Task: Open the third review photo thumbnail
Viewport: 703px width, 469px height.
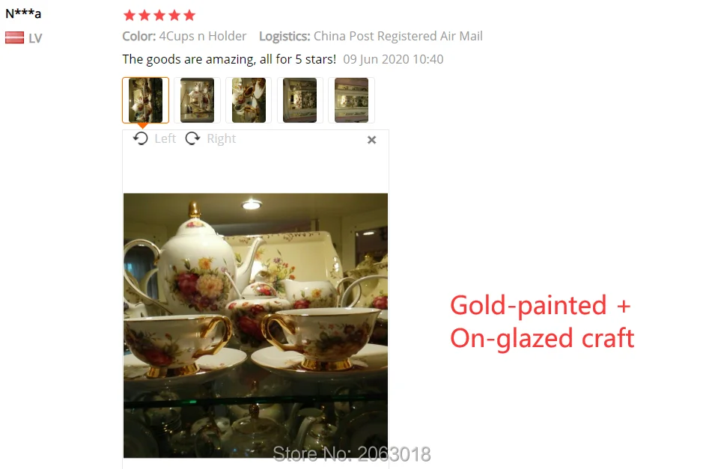Action: [x=249, y=100]
